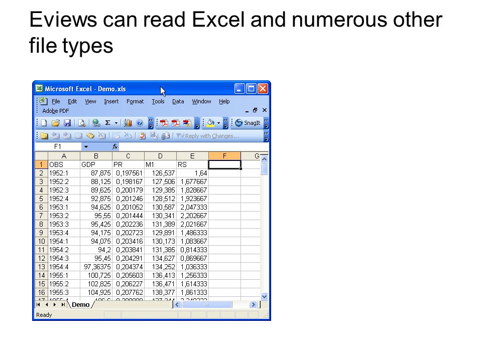
Task: Click the New blank workbook icon
Action: click(44, 123)
